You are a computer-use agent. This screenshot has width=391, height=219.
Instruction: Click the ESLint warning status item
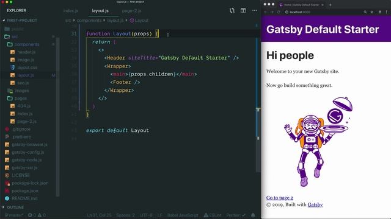click(213, 215)
